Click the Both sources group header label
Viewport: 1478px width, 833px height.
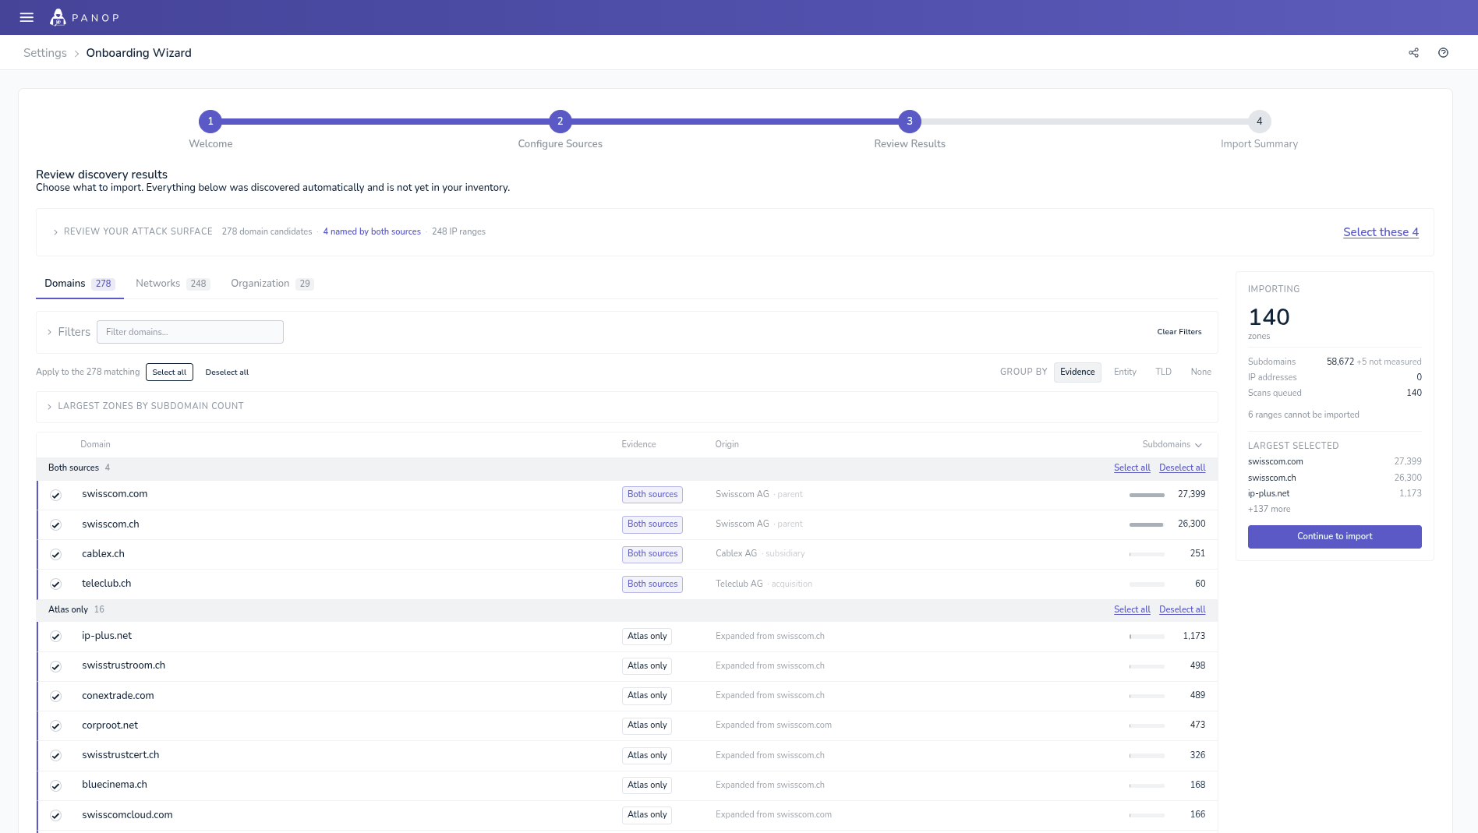coord(73,468)
